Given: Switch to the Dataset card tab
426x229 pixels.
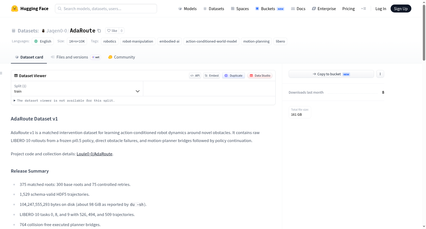Looking at the screenshot, I should point(29,57).
